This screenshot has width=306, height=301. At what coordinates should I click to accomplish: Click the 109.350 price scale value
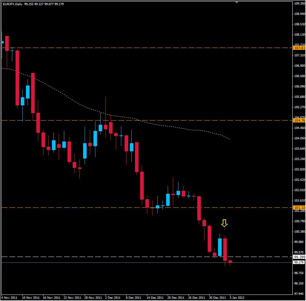pos(299,4)
